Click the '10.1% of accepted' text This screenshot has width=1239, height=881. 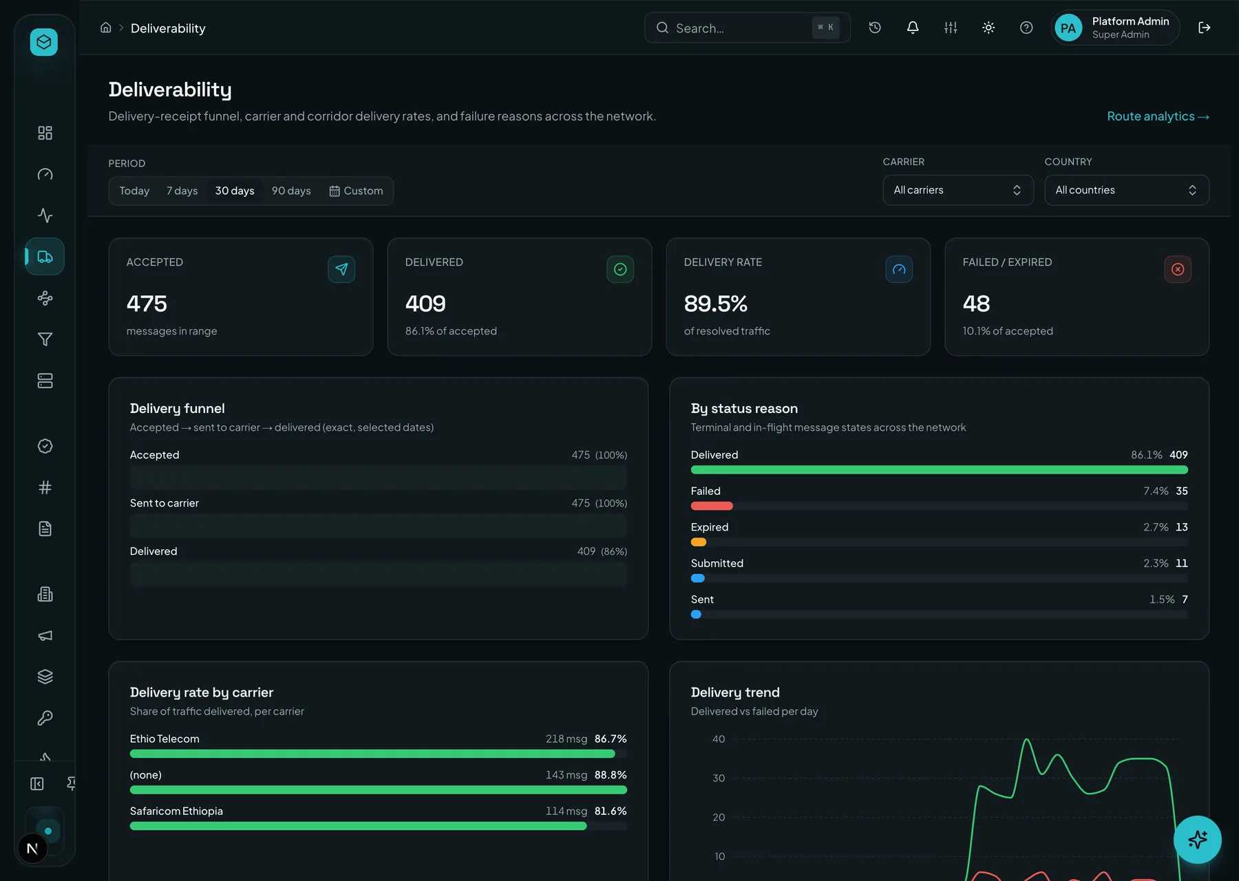[x=1008, y=331]
